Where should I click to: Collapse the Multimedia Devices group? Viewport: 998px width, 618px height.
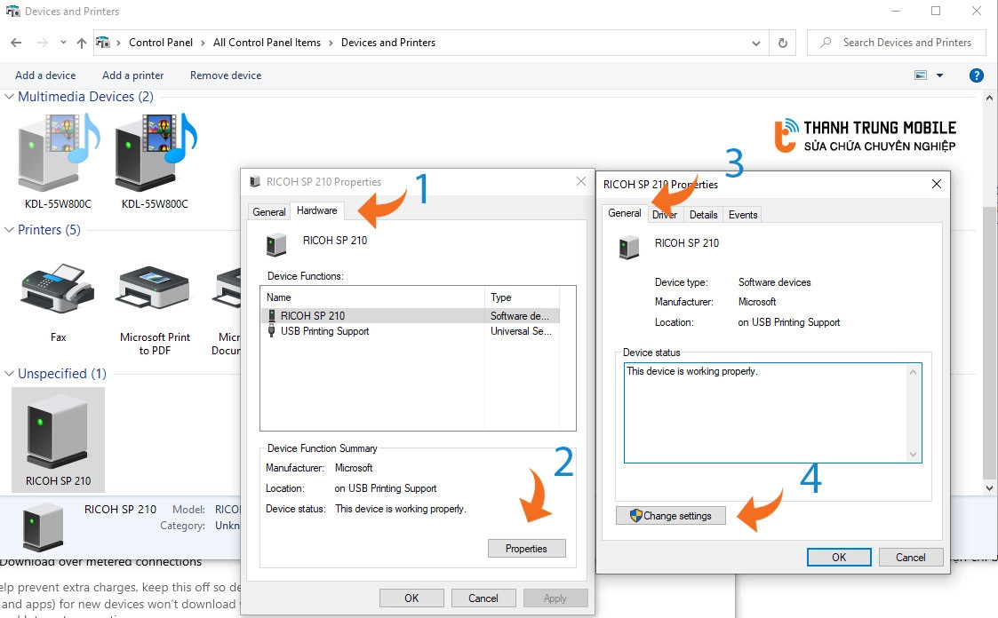10,97
